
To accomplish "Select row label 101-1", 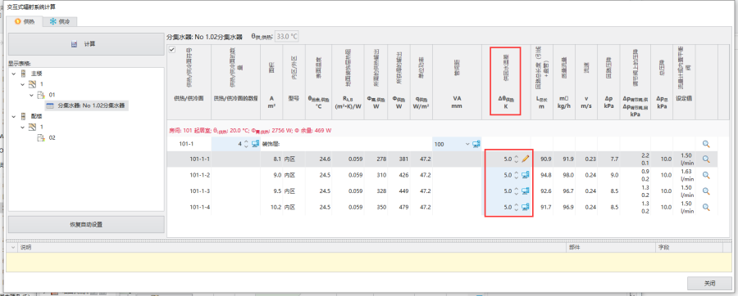I will (187, 144).
